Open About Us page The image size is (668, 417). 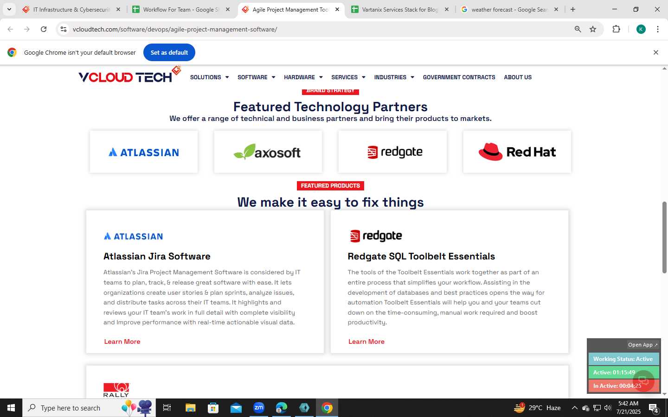point(518,77)
